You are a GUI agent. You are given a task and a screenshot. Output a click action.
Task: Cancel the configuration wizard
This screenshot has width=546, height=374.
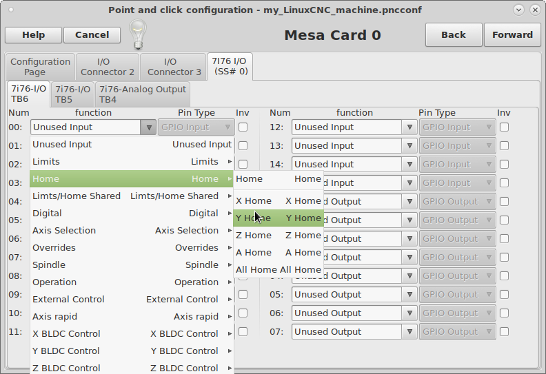(92, 35)
